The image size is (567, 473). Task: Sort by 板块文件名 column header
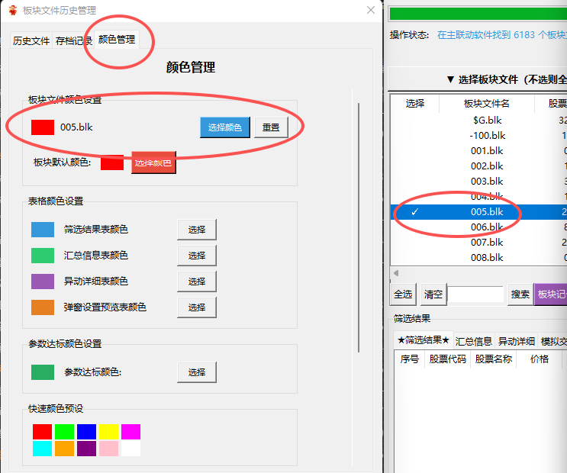click(487, 104)
